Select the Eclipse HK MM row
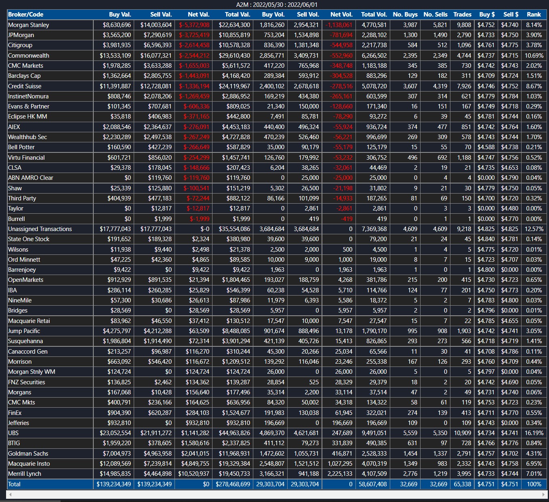 (277, 117)
